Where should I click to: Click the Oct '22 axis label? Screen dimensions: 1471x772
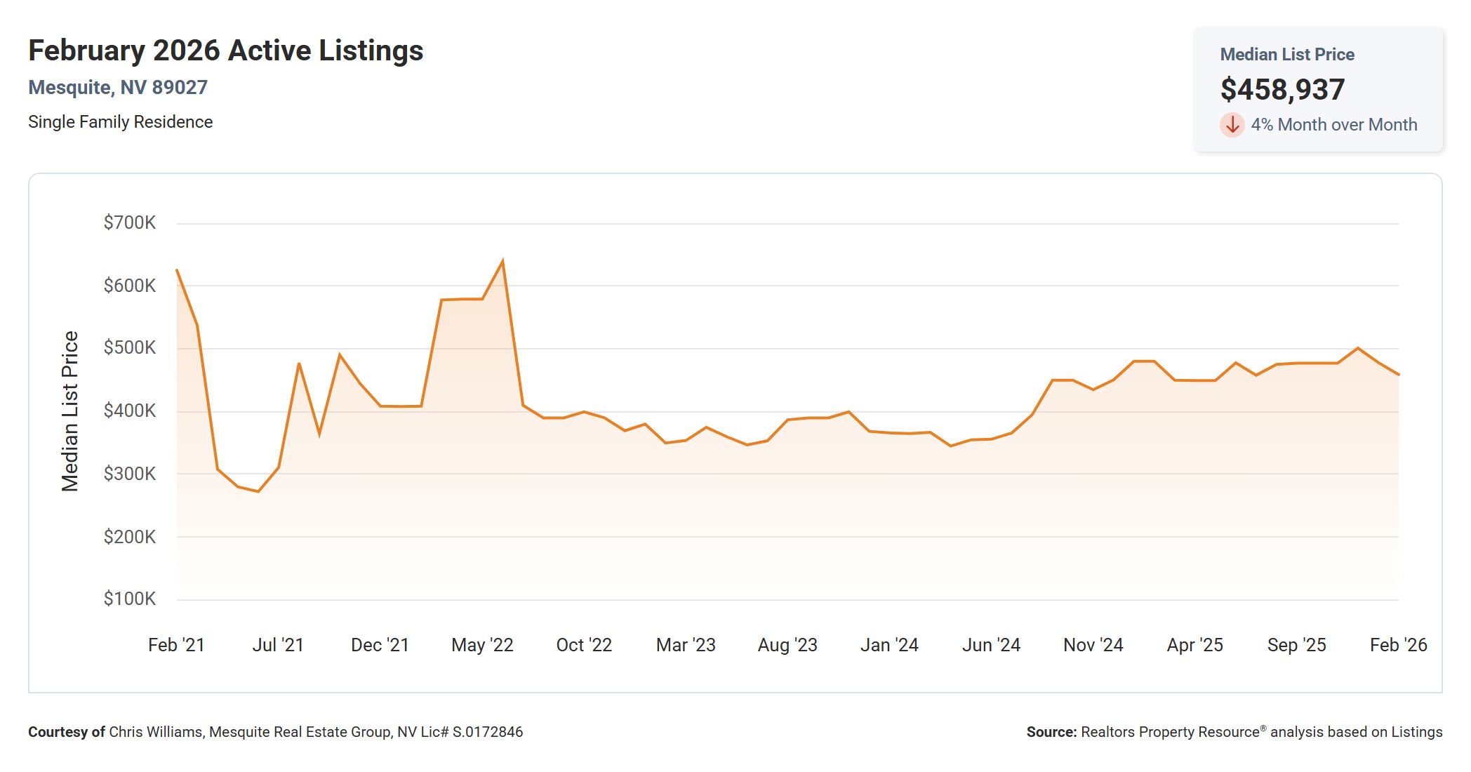click(585, 644)
